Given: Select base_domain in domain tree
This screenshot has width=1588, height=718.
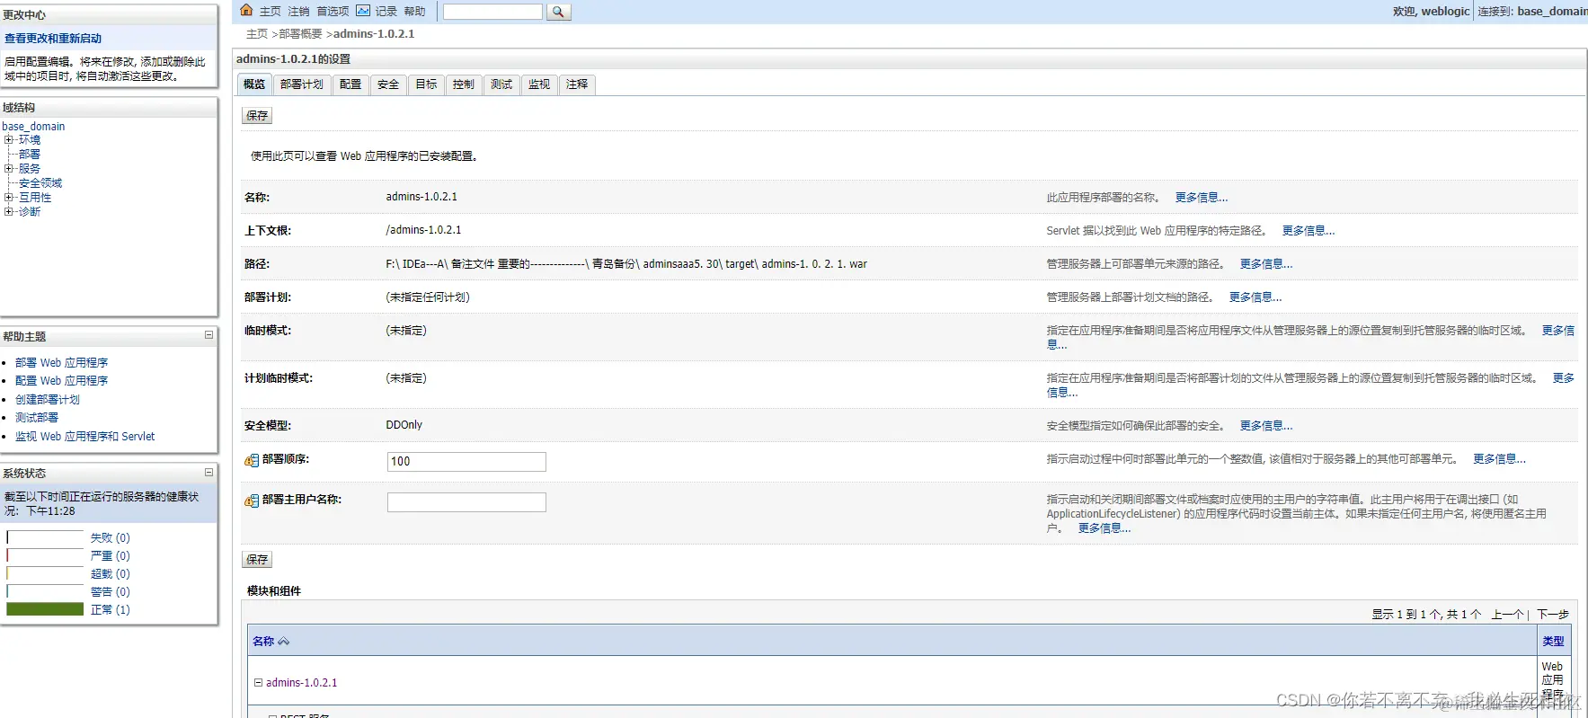Looking at the screenshot, I should coord(33,127).
